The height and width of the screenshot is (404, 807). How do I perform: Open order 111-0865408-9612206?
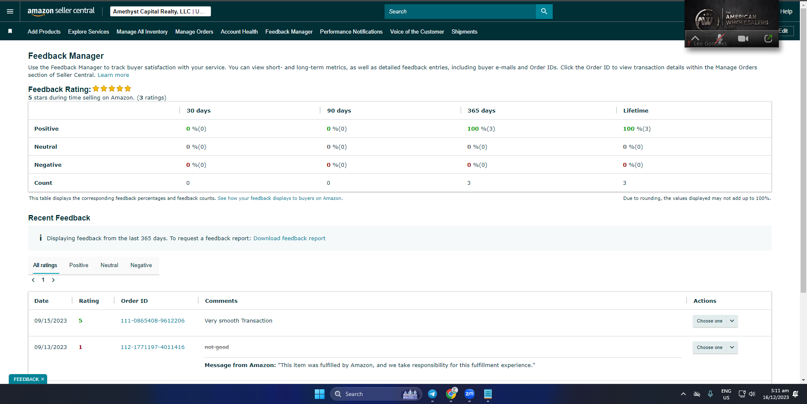(153, 321)
